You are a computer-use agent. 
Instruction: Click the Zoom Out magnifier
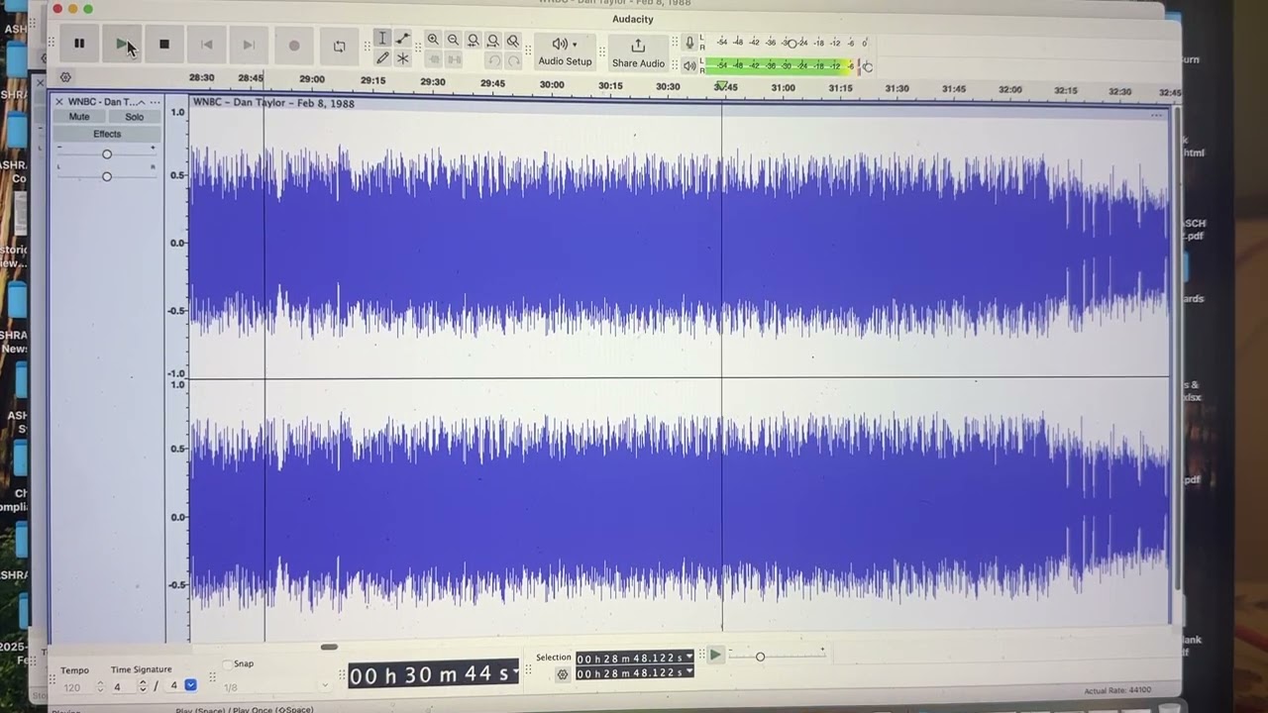453,40
